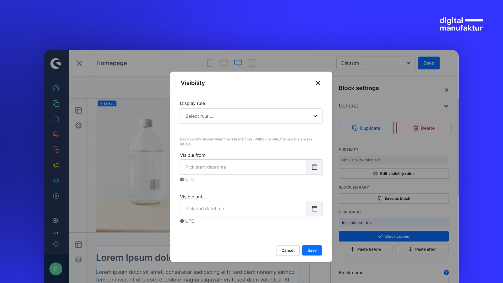The height and width of the screenshot is (283, 503).
Task: Click the Shopware logo
Action: pos(56,63)
